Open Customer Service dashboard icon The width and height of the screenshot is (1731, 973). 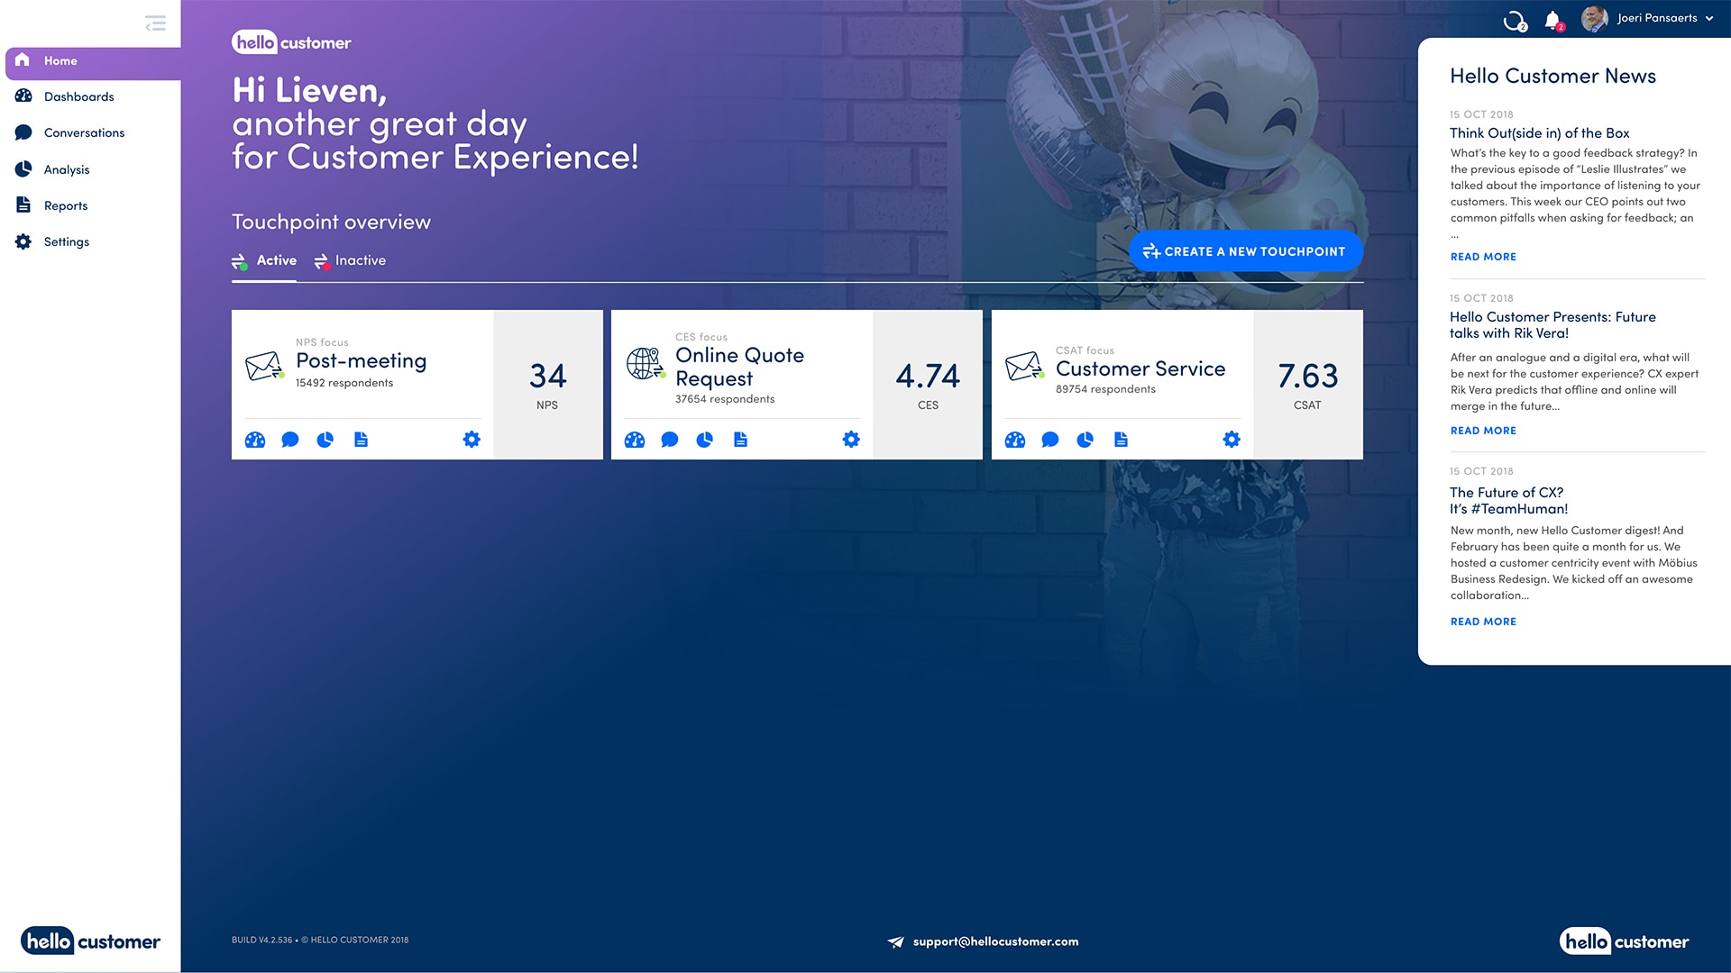(1015, 440)
